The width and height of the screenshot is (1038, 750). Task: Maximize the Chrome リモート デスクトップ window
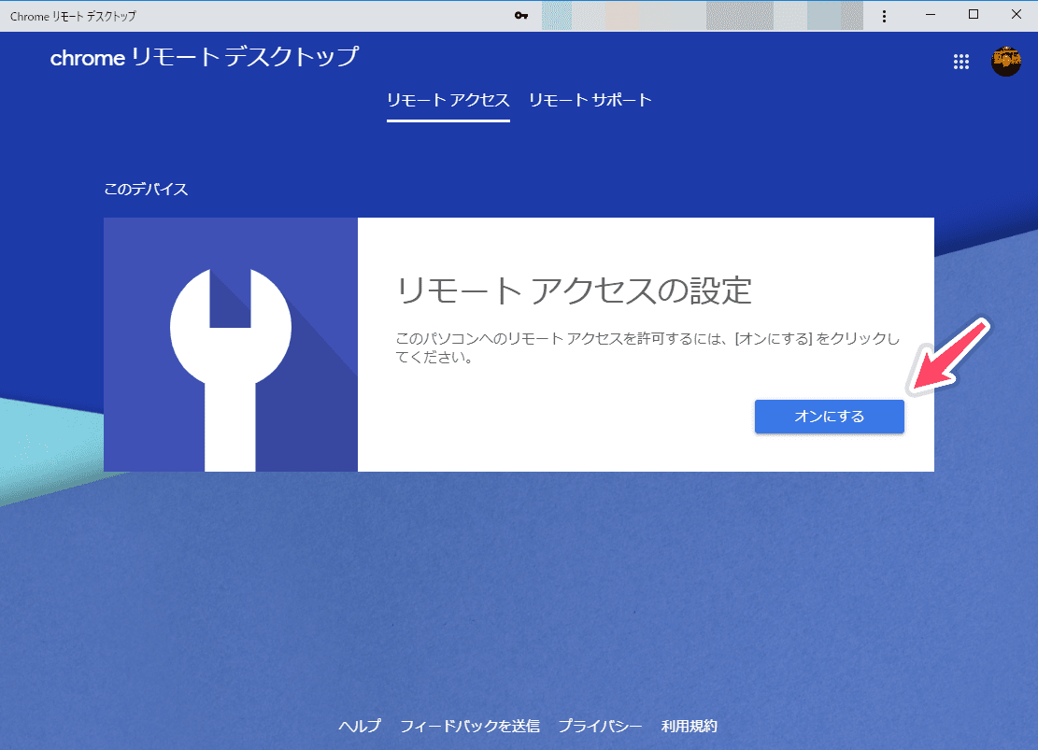(x=974, y=15)
